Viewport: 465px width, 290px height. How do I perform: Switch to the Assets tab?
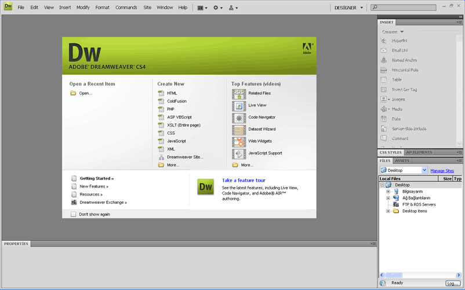point(402,161)
